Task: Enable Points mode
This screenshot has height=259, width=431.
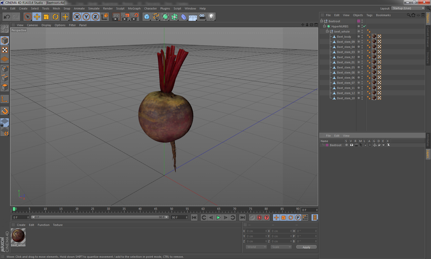Action: pos(5,68)
